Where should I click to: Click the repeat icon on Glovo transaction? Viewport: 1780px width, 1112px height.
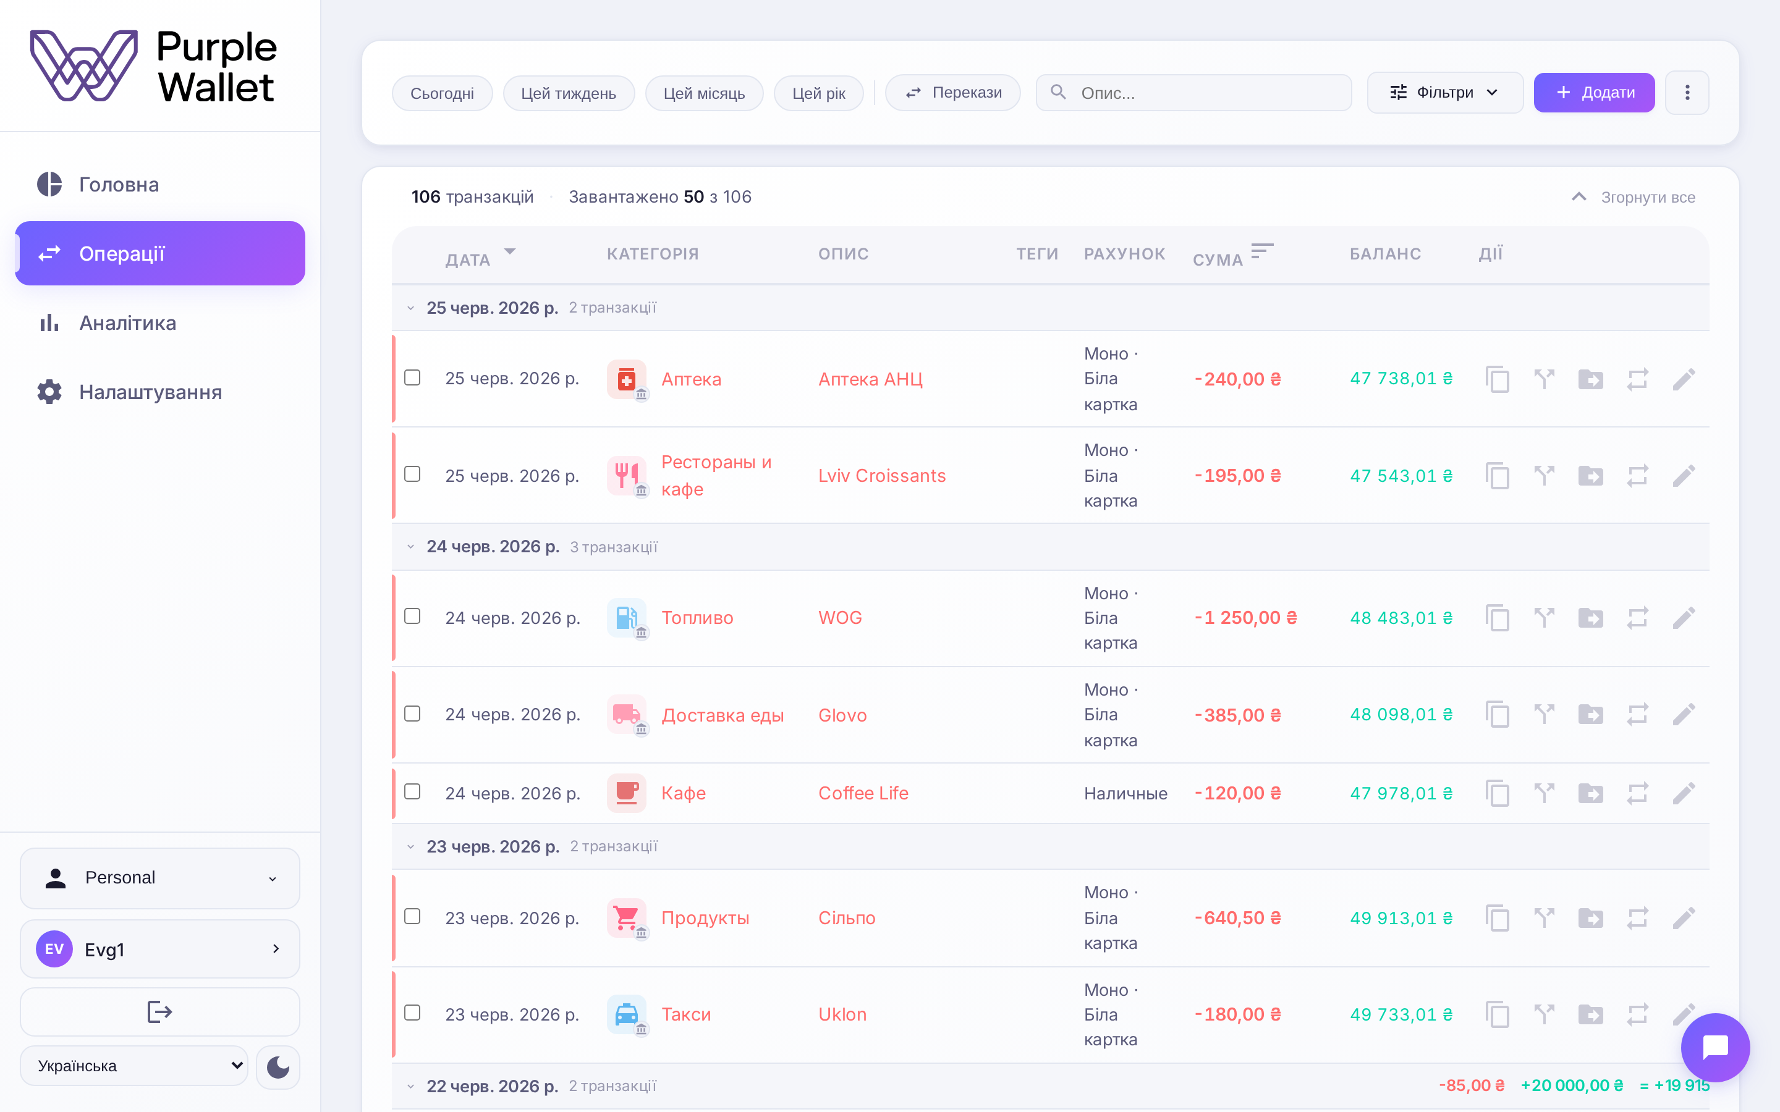(x=1637, y=715)
